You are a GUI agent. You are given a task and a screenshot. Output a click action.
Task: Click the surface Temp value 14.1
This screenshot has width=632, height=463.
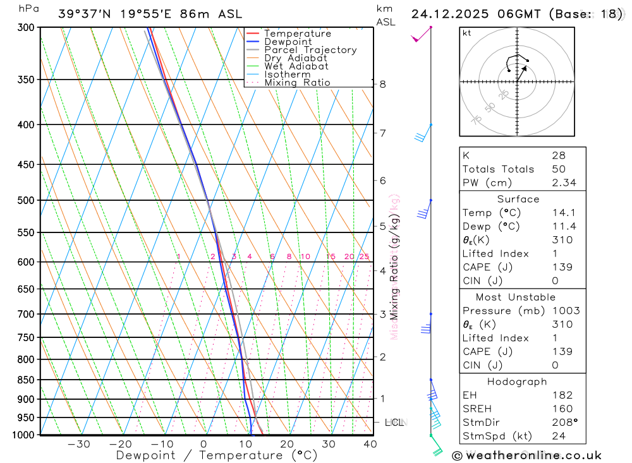[564, 213]
